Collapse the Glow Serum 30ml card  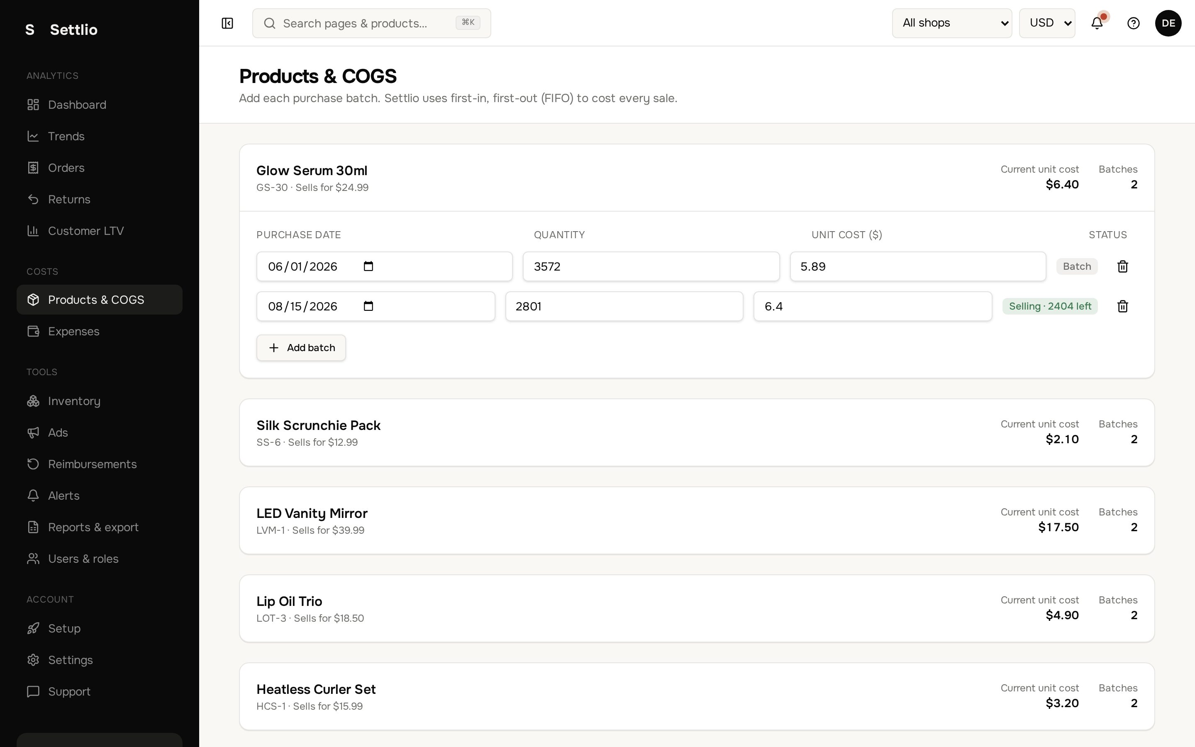pos(697,178)
